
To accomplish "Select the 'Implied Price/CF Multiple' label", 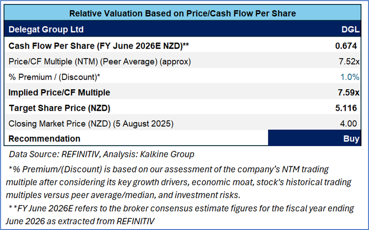I will pos(59,93).
